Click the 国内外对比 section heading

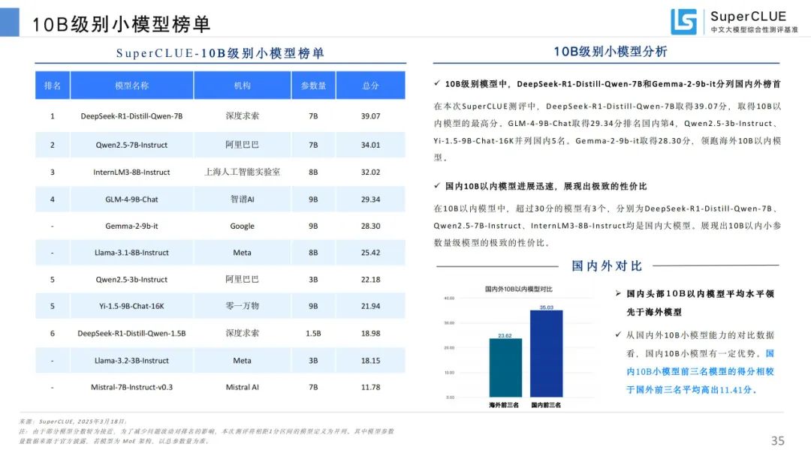(607, 266)
